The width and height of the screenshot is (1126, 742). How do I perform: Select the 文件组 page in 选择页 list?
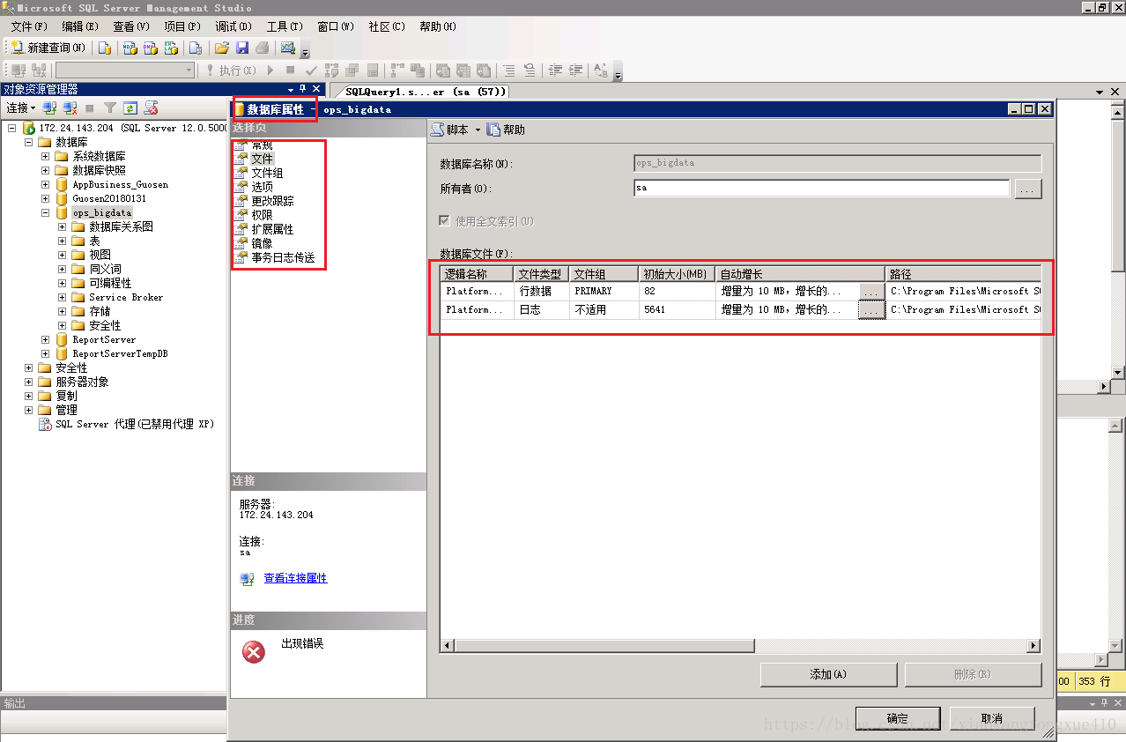(267, 173)
